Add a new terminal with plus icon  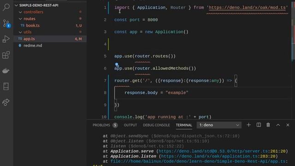(x=248, y=125)
